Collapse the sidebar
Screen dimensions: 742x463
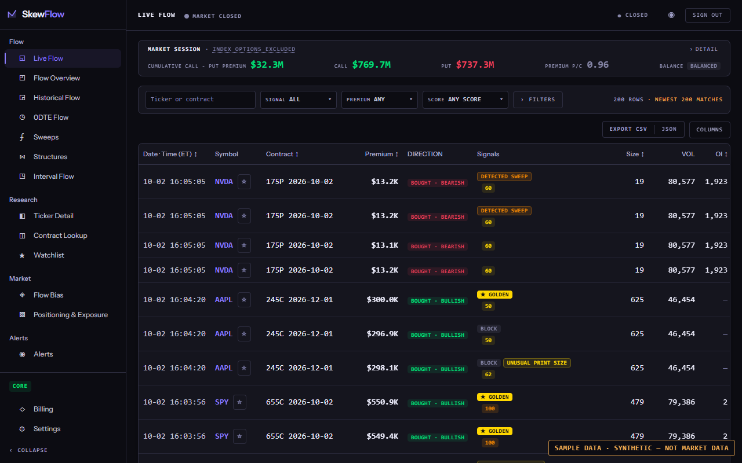[28, 450]
